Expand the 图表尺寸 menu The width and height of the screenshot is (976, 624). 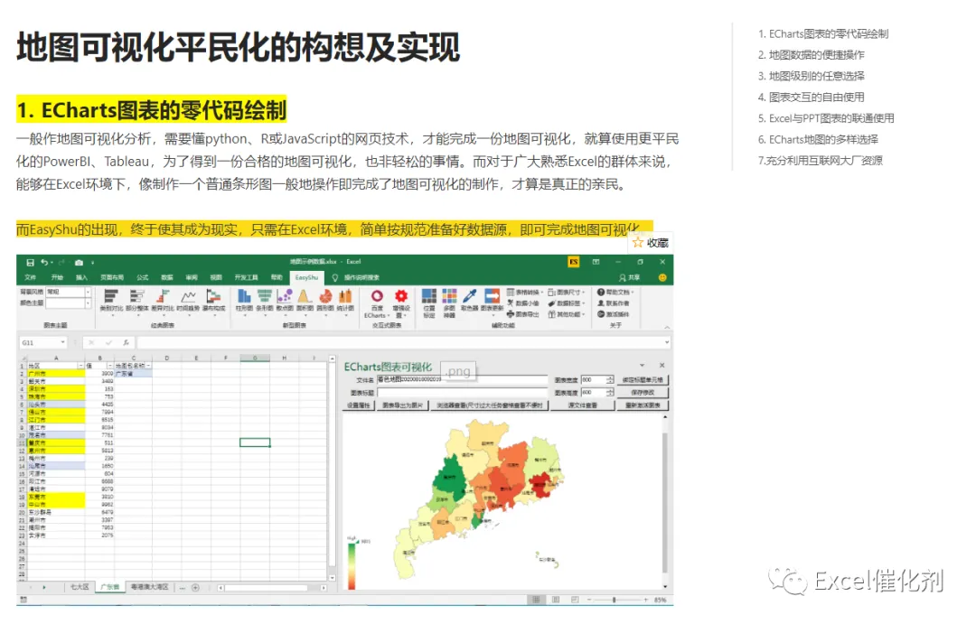pos(567,292)
